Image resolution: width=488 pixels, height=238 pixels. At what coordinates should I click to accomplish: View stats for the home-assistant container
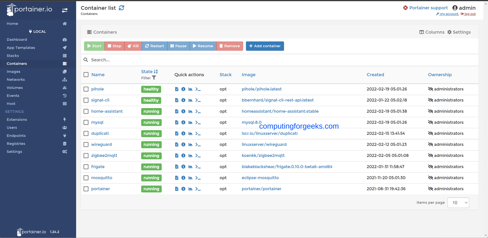pos(191,111)
